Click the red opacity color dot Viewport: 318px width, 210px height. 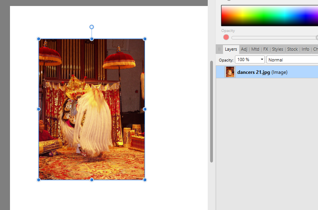pos(226,37)
